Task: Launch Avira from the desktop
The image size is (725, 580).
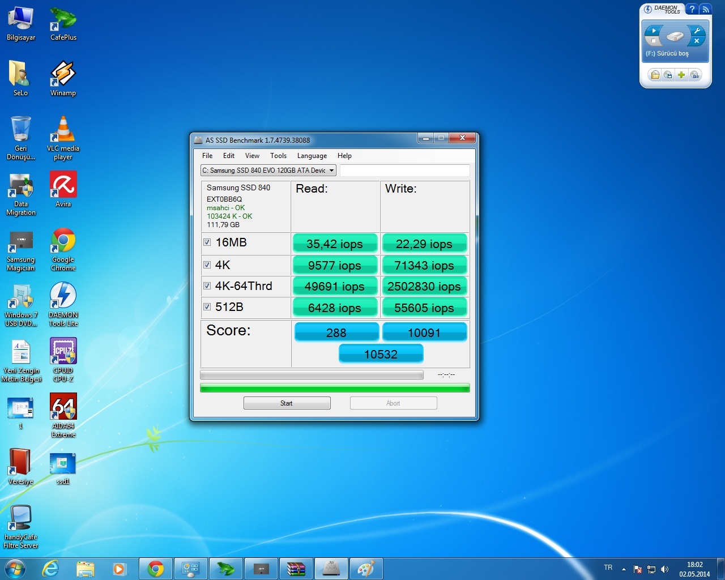Action: tap(63, 190)
